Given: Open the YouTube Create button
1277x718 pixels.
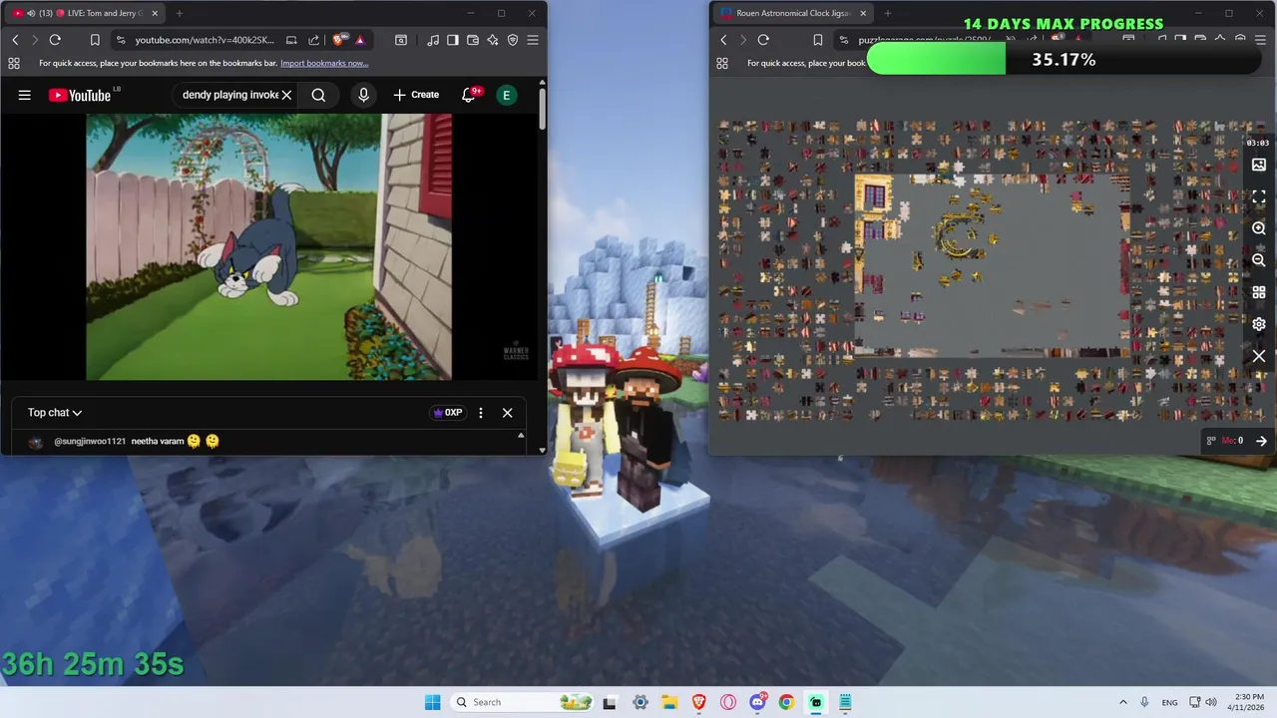Looking at the screenshot, I should click(x=416, y=95).
